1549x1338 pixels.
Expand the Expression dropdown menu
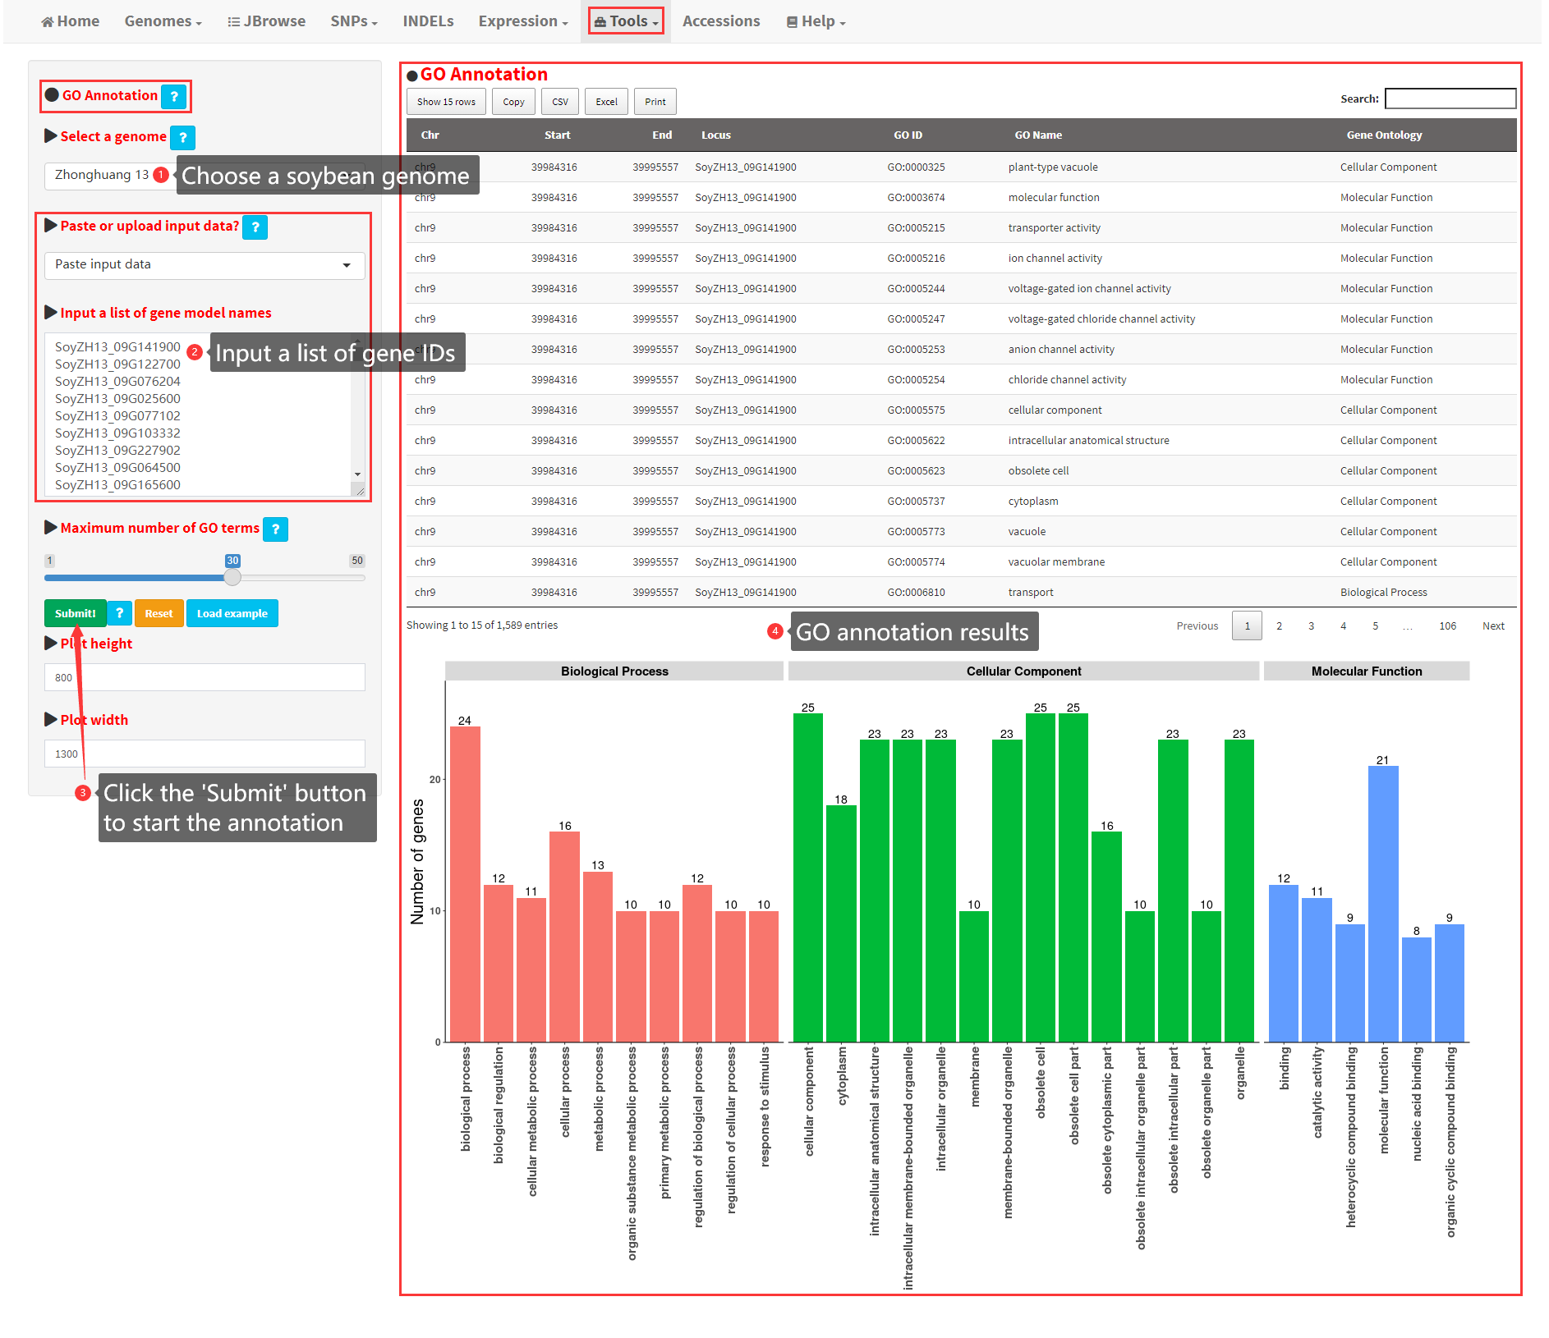(522, 21)
